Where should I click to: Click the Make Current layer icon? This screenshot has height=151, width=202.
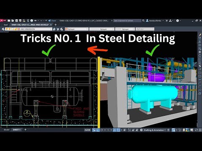54,29
